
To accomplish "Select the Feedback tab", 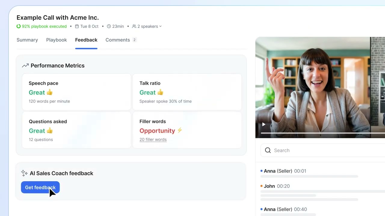I will pos(86,40).
